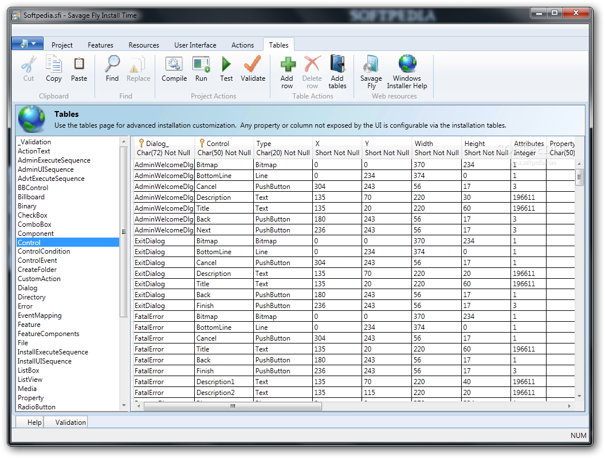Click the Control column header
Viewport: 605px width, 458px height.
pos(224,148)
